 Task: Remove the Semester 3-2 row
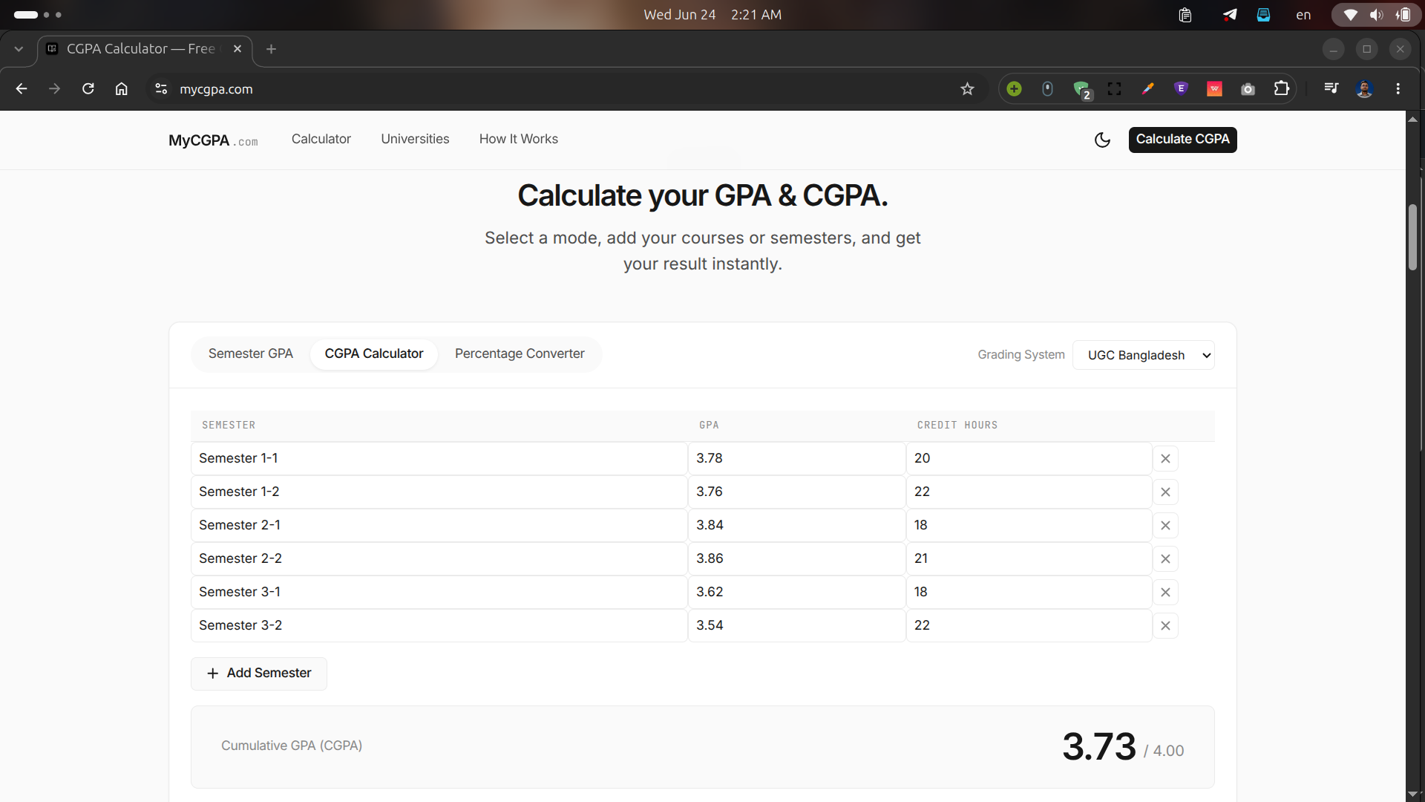pyautogui.click(x=1165, y=626)
